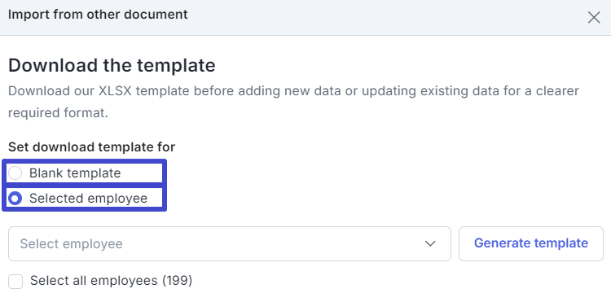Click the Import from other document title
This screenshot has width=611, height=293.
(x=98, y=15)
